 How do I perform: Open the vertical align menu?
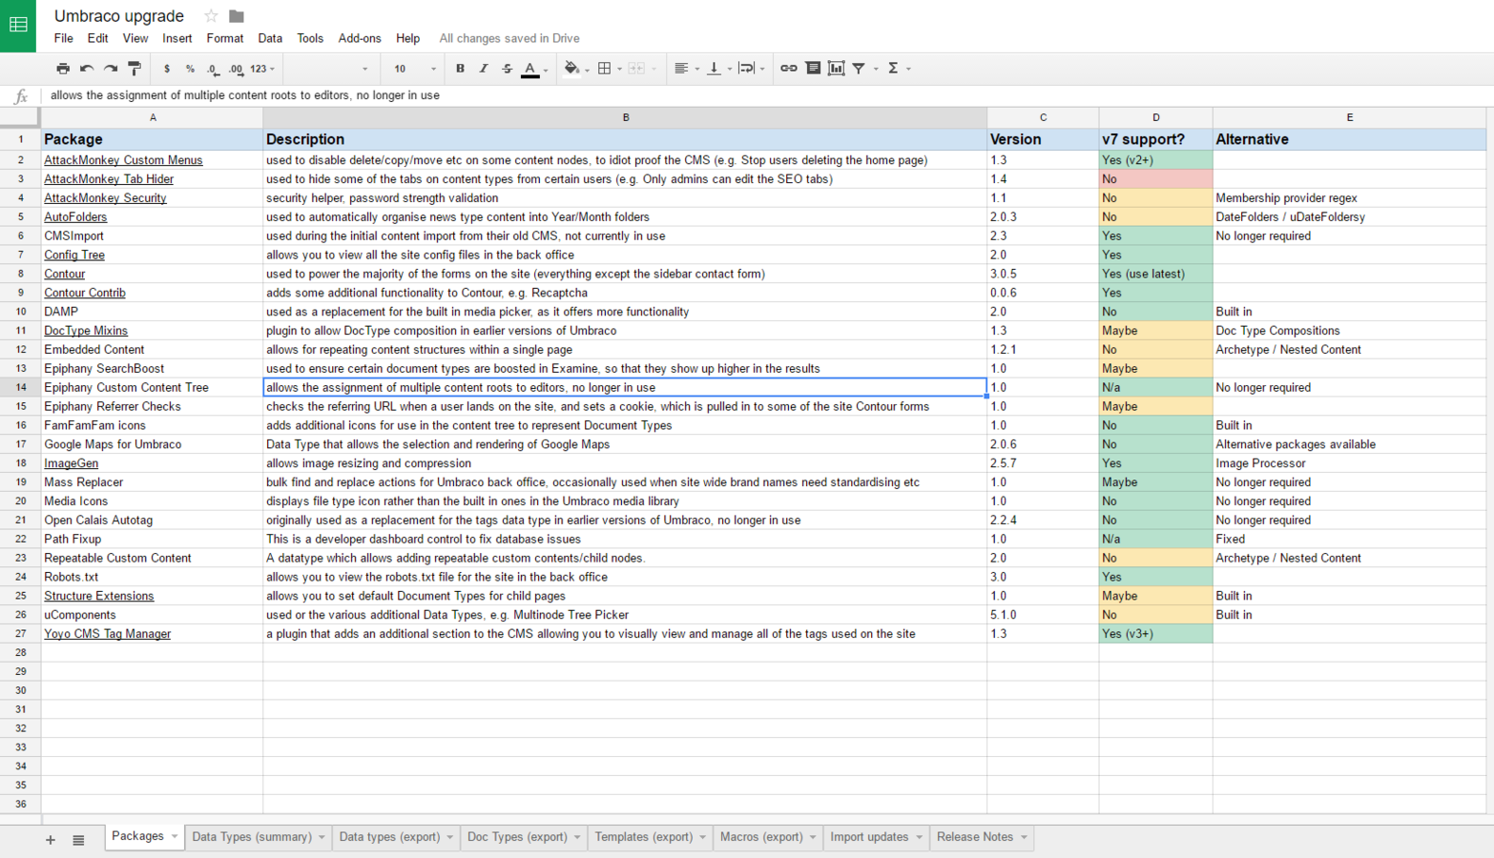[x=718, y=69]
